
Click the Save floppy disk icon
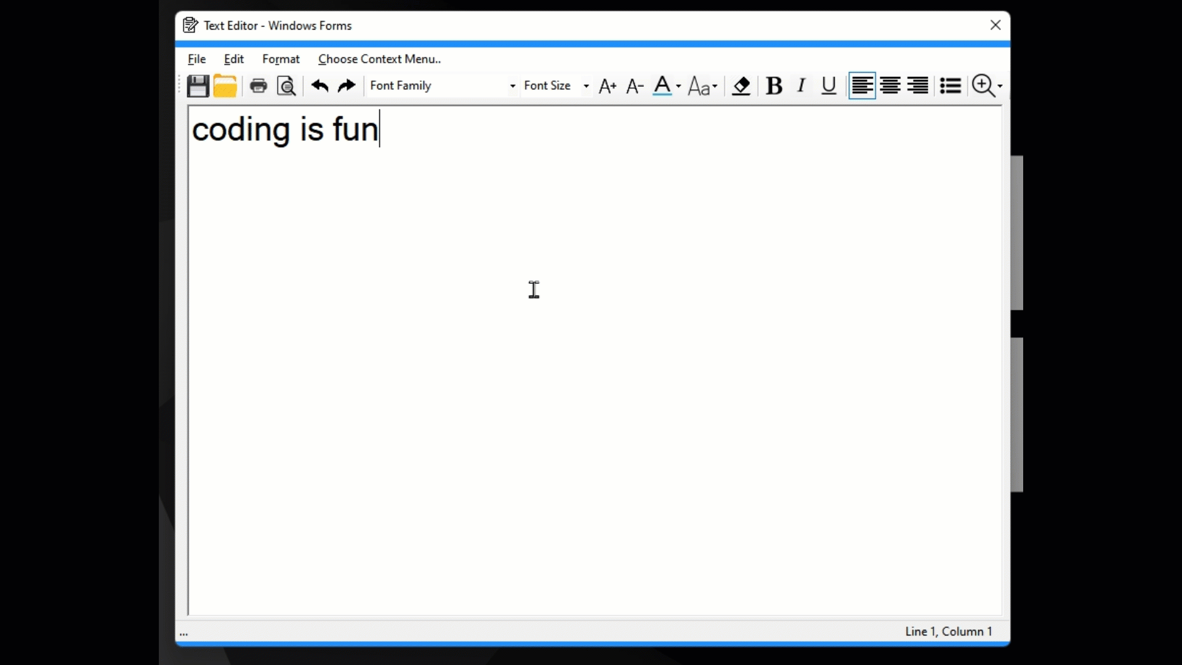198,86
